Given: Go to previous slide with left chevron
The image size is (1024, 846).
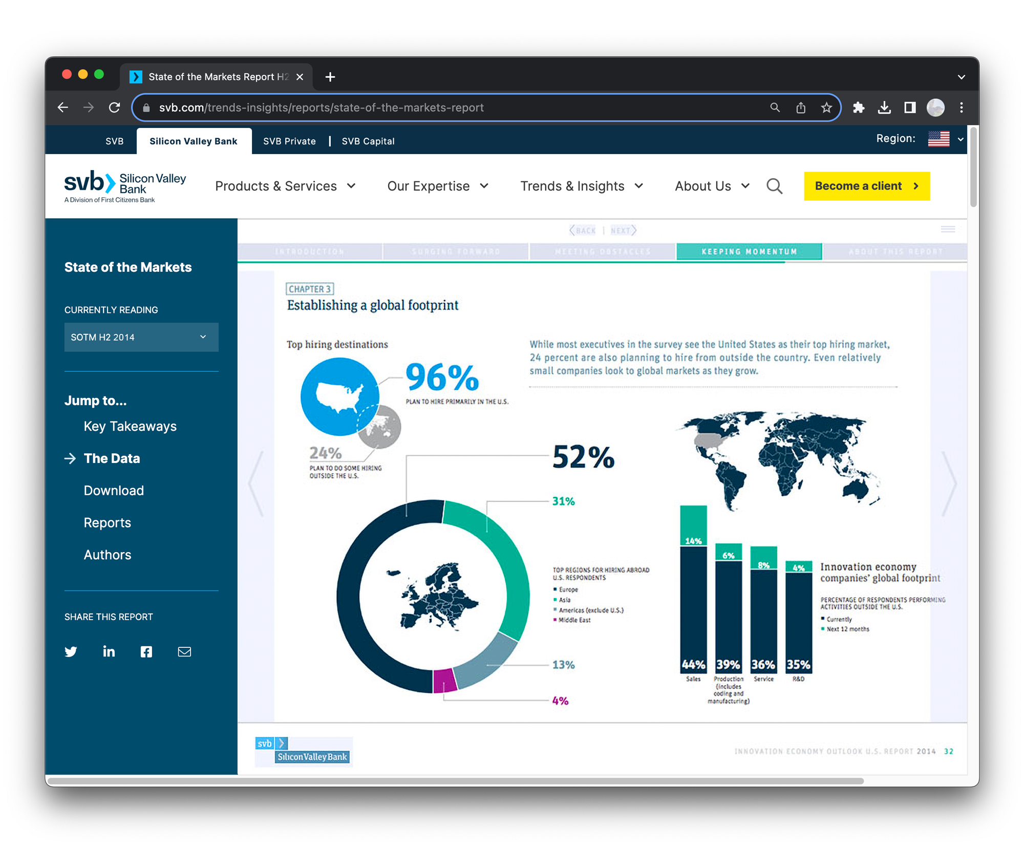Looking at the screenshot, I should [255, 484].
